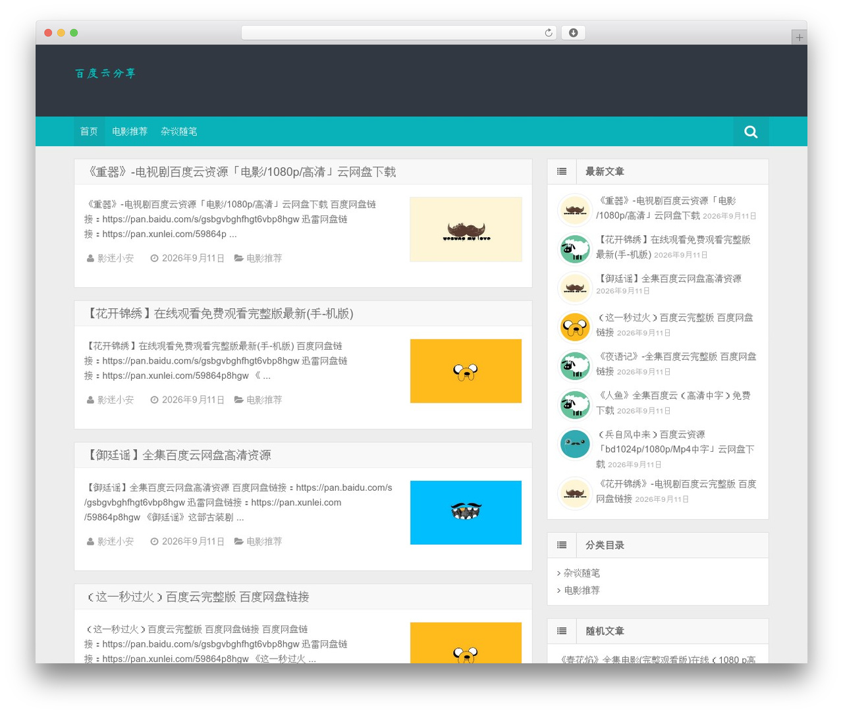Viewport: 843px width, 714px height.
Task: Click the sheep avatar beside sidebar 【花开锦绣】 post
Action: click(x=575, y=249)
